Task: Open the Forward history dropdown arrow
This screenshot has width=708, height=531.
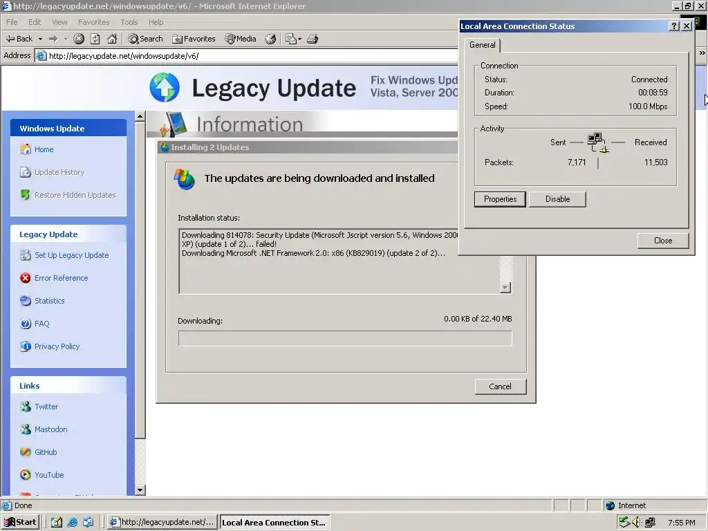Action: [66, 39]
